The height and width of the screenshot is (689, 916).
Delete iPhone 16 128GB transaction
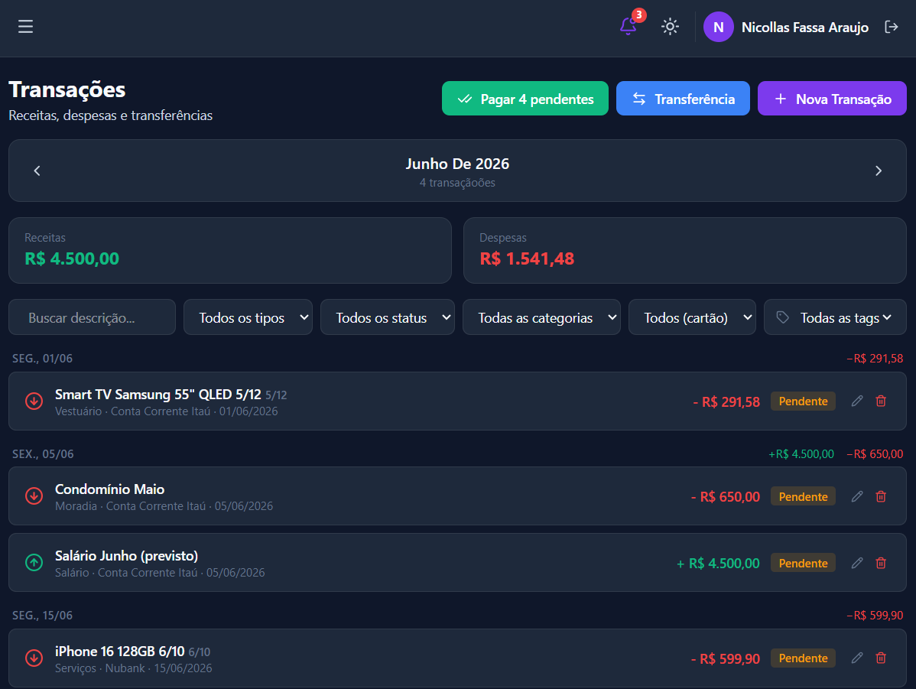click(881, 658)
